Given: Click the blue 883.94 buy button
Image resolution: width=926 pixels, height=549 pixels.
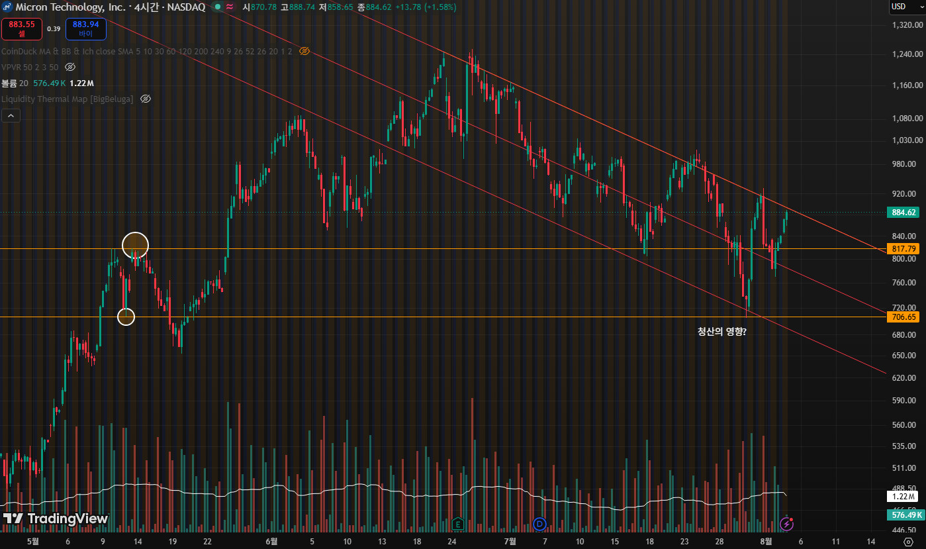Looking at the screenshot, I should pos(86,28).
